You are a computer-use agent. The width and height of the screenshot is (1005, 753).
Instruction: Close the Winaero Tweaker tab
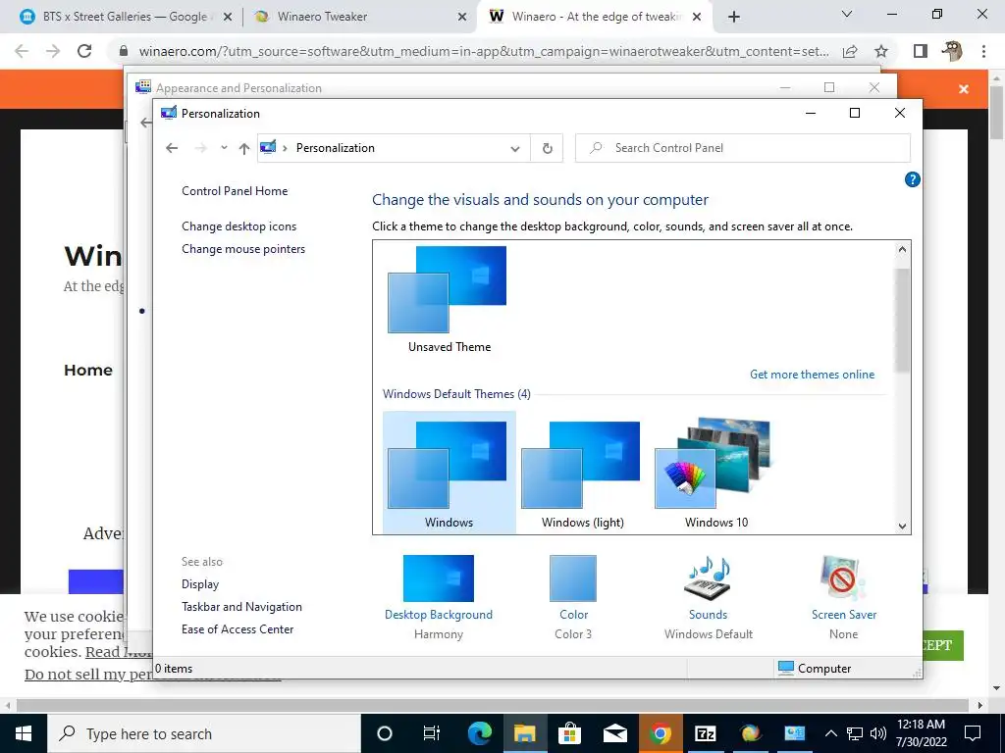(x=462, y=17)
